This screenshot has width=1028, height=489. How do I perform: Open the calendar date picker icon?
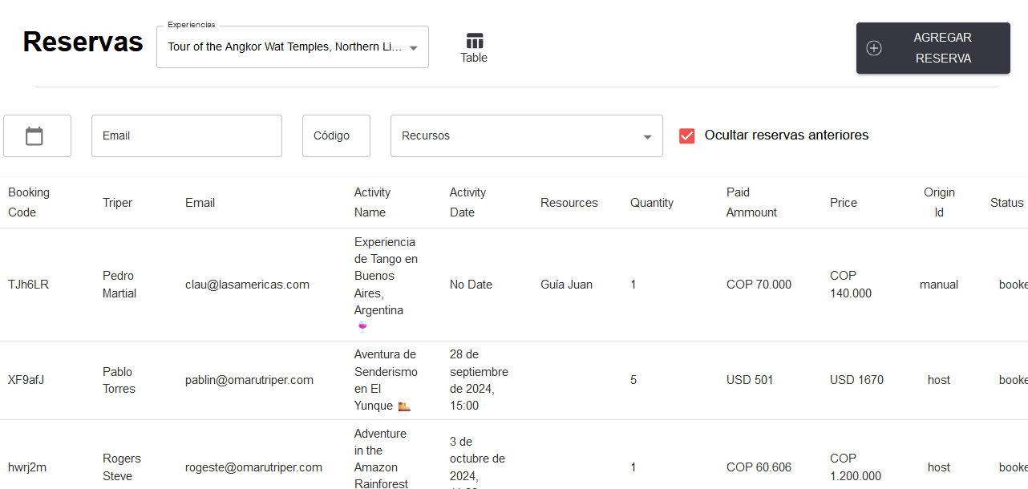pyautogui.click(x=34, y=136)
